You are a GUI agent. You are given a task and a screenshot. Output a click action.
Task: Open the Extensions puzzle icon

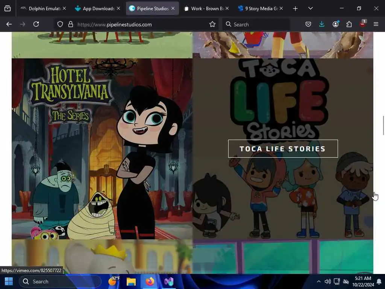(x=349, y=24)
